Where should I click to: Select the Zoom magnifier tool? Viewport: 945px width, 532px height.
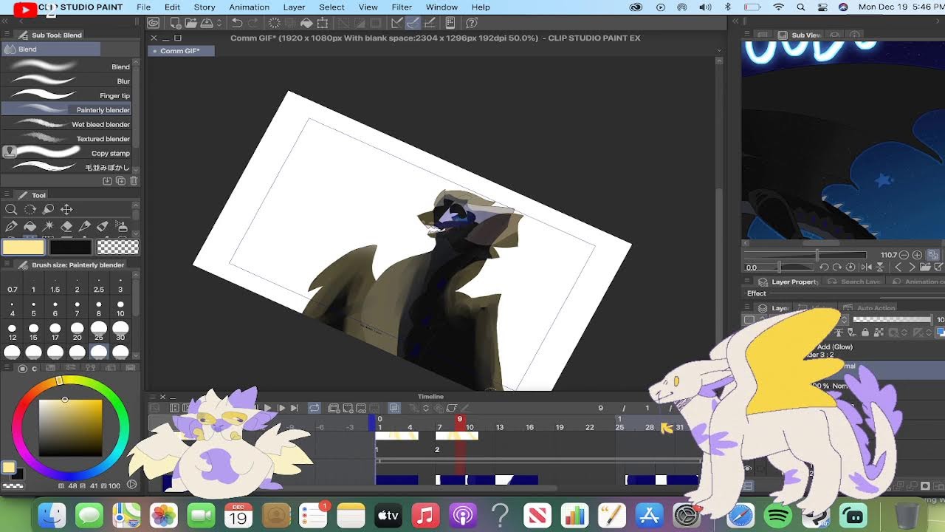coord(11,209)
